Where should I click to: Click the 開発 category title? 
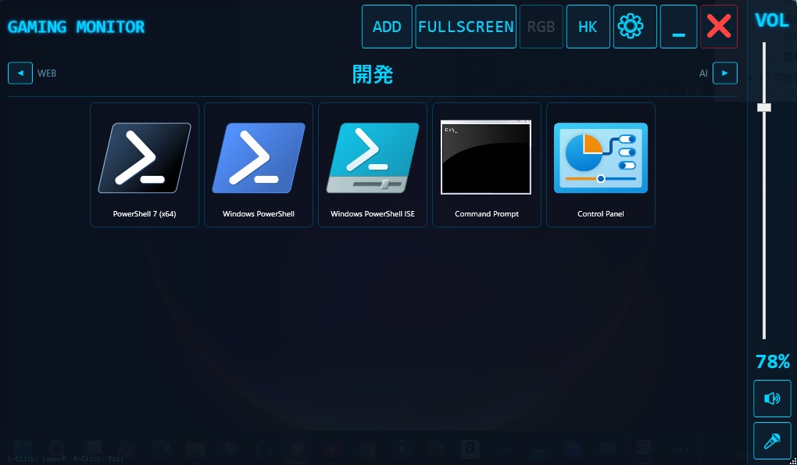pyautogui.click(x=373, y=75)
